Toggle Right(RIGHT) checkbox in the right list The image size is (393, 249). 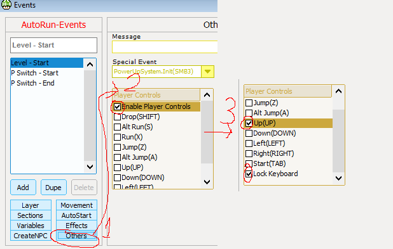(249, 153)
